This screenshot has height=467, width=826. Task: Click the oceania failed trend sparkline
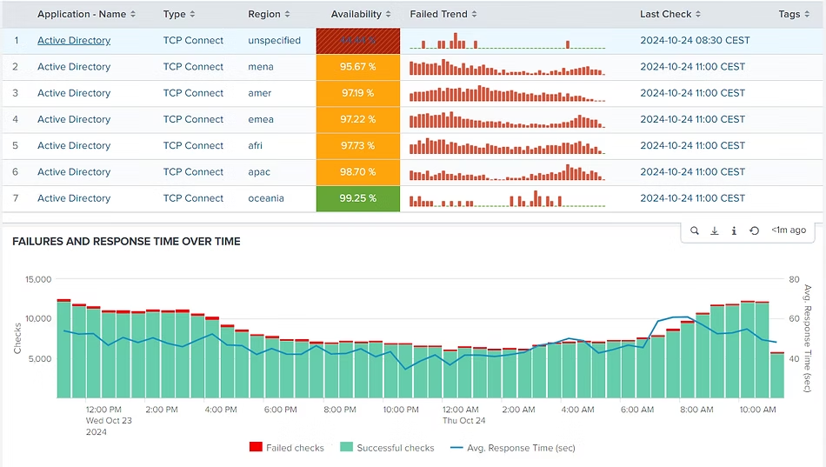coord(507,199)
